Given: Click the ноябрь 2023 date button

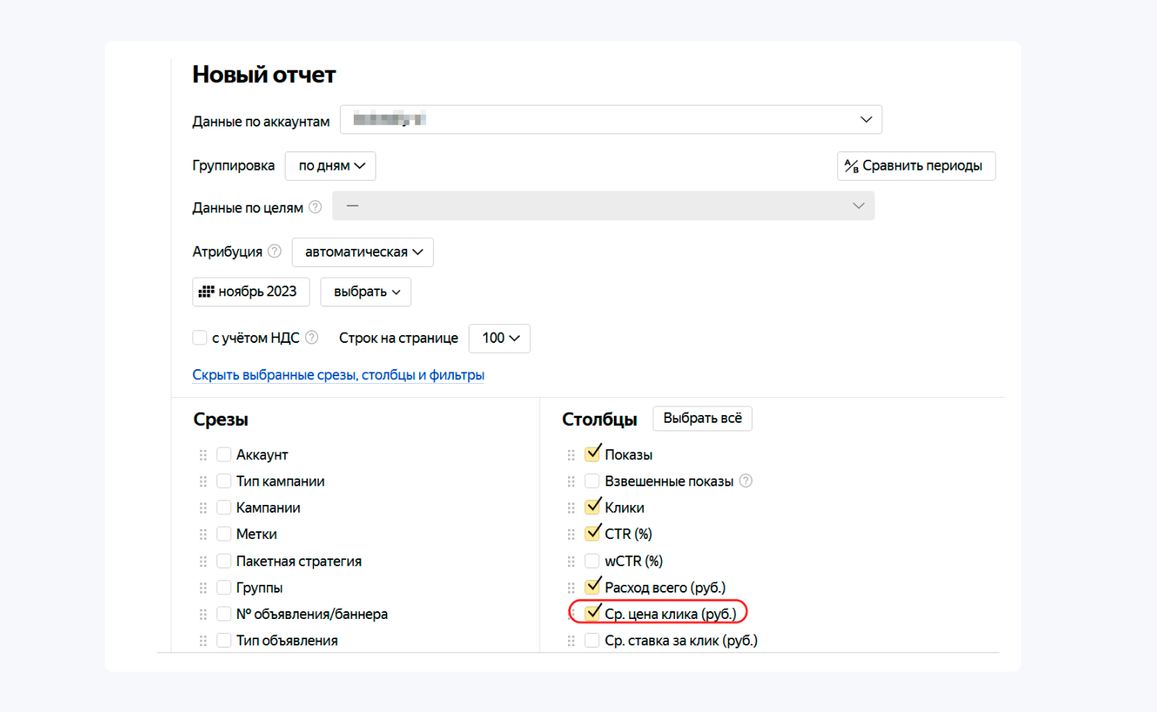Looking at the screenshot, I should pyautogui.click(x=251, y=292).
